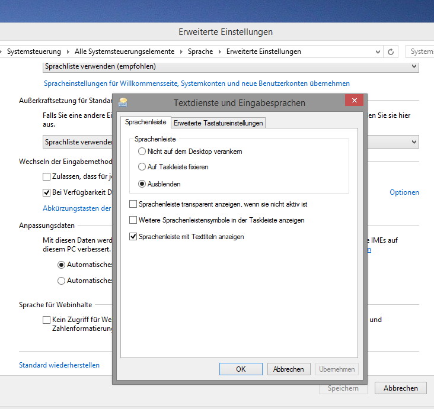Select the first Automatisches radio button

pyautogui.click(x=61, y=265)
